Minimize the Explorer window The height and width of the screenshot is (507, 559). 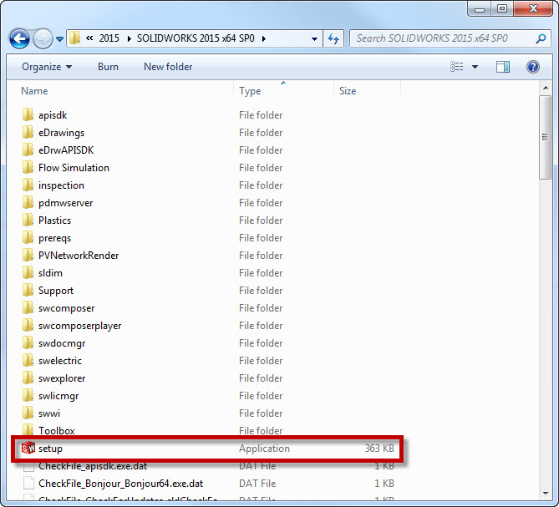[480, 8]
